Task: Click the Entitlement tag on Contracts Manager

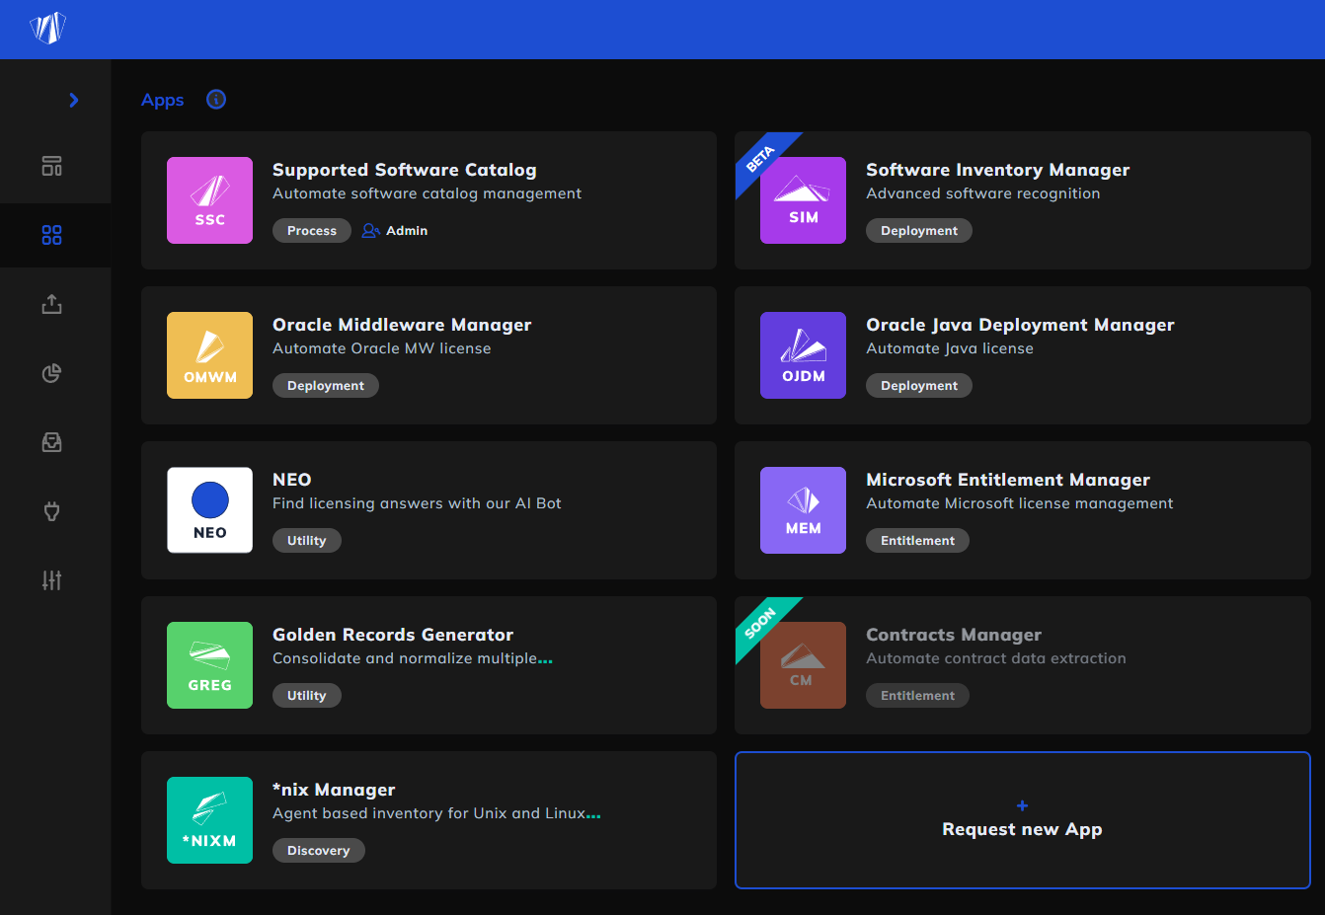Action: [x=918, y=696]
